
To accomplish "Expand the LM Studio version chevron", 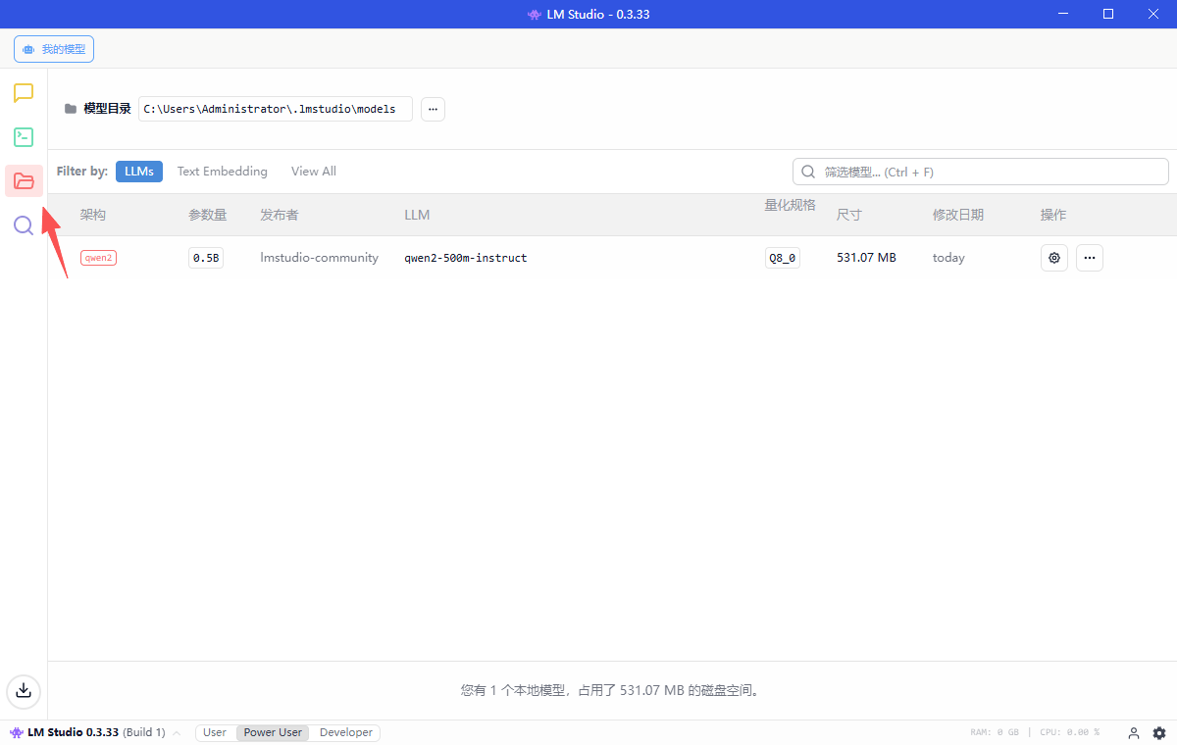I will 176,732.
